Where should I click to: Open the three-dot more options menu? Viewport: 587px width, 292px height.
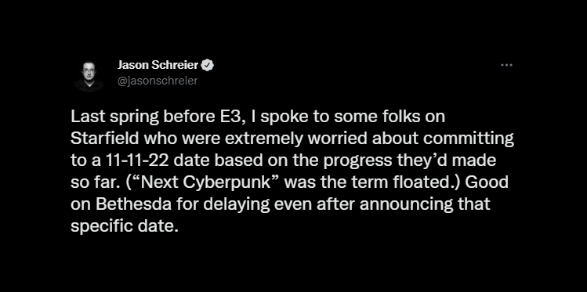(x=506, y=65)
